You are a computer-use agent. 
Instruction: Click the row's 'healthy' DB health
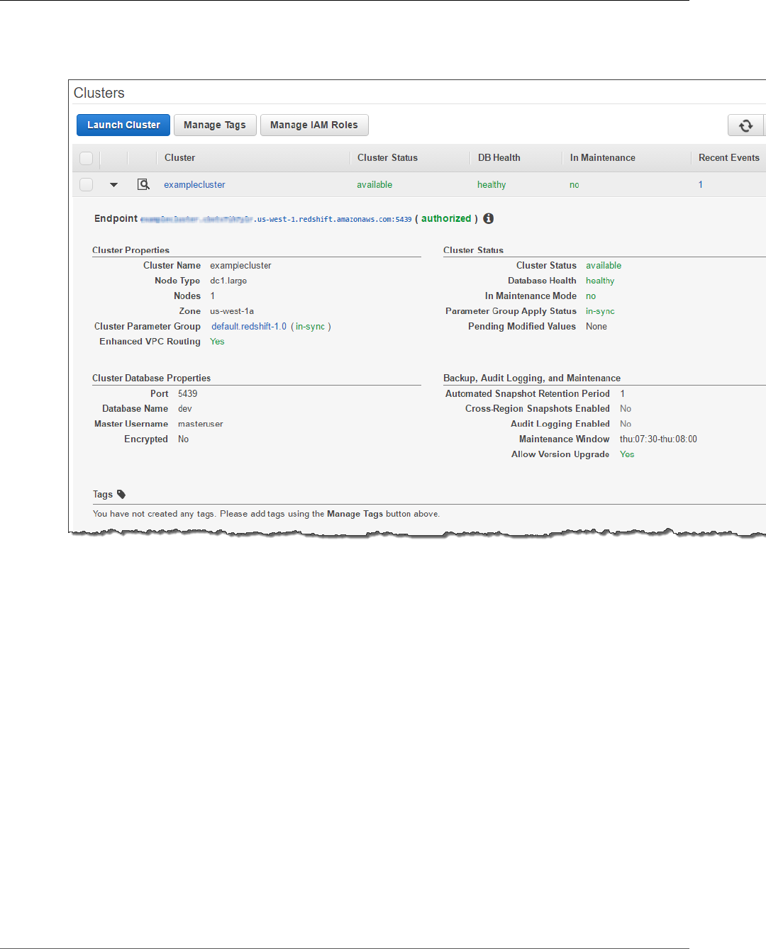[492, 184]
